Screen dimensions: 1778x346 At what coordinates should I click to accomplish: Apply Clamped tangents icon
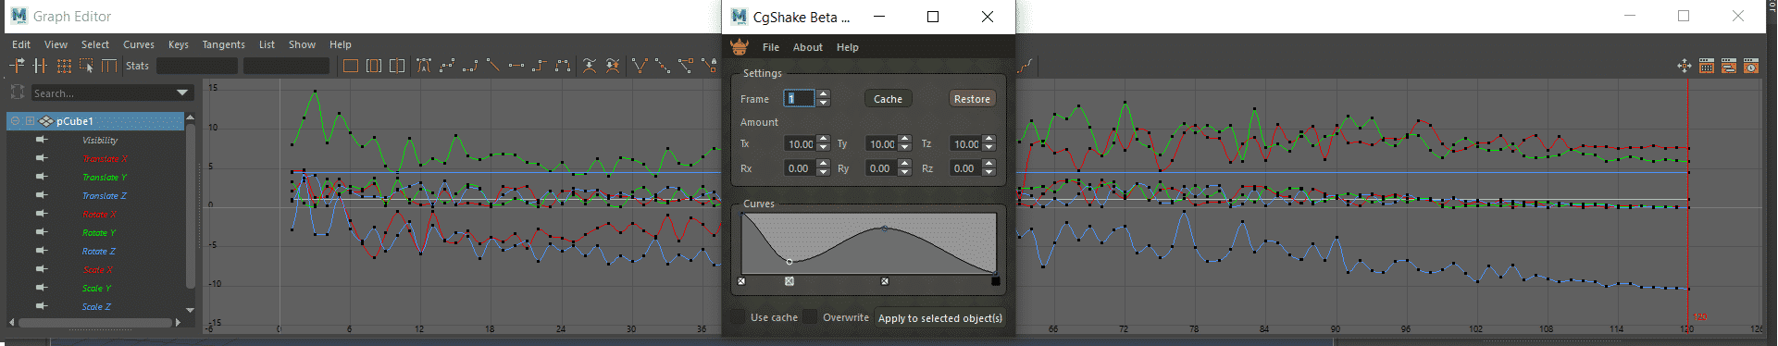click(x=470, y=66)
